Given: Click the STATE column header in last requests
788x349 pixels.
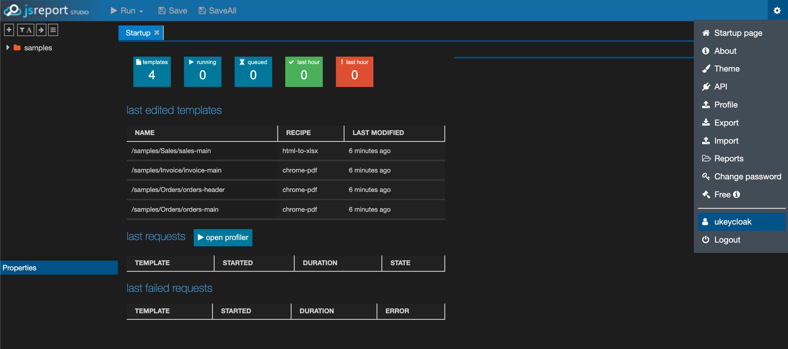Looking at the screenshot, I should tap(413, 263).
